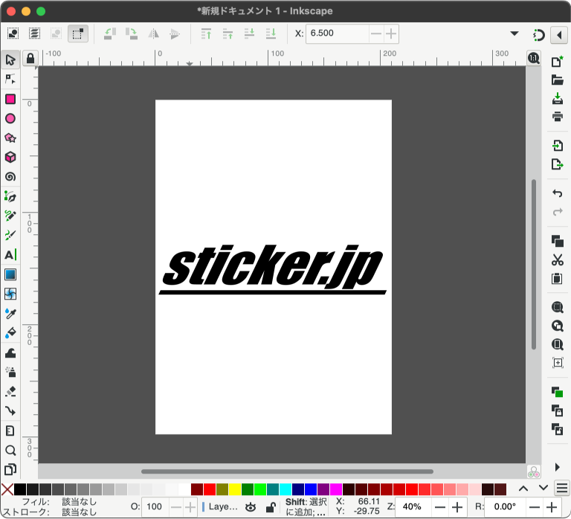Click the Print document icon

[557, 117]
